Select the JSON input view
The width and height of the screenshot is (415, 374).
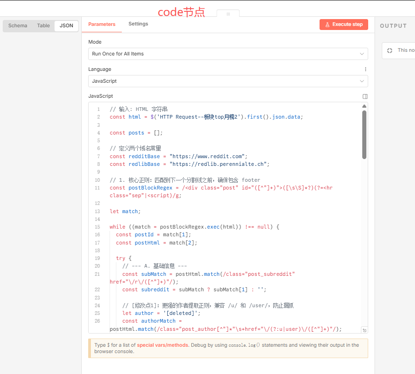66,26
